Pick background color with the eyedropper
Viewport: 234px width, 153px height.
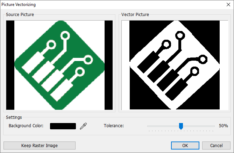click(x=83, y=126)
